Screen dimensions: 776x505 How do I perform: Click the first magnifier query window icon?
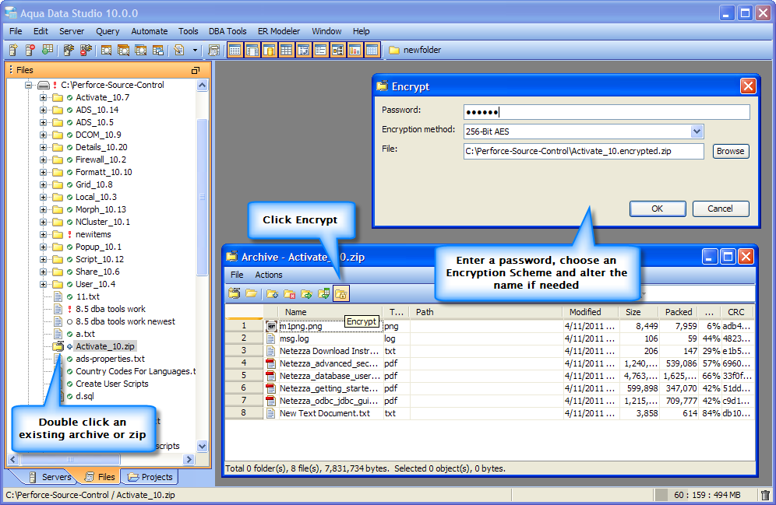(x=106, y=50)
